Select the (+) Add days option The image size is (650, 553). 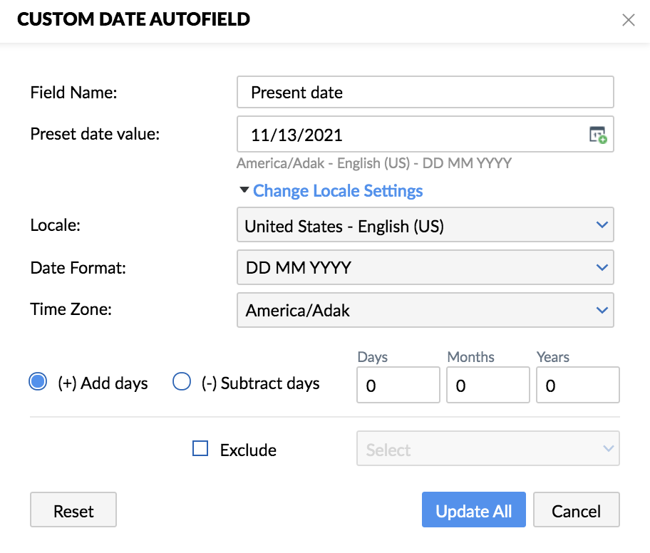pos(38,383)
